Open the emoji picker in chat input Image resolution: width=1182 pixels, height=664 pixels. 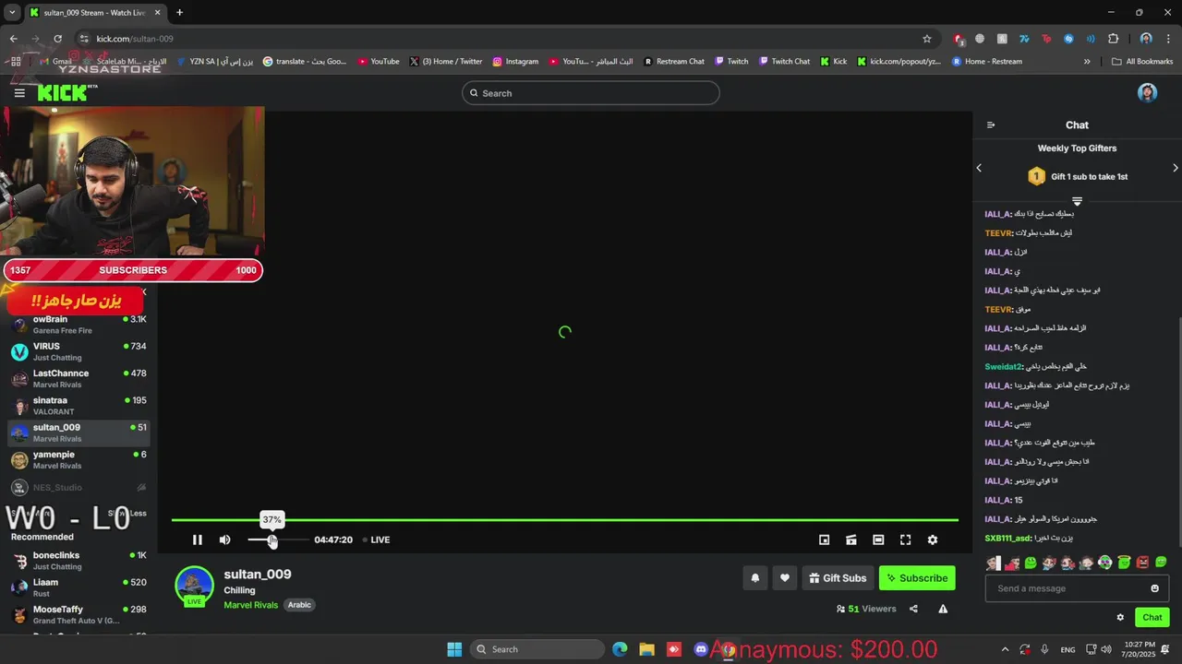tap(1154, 588)
